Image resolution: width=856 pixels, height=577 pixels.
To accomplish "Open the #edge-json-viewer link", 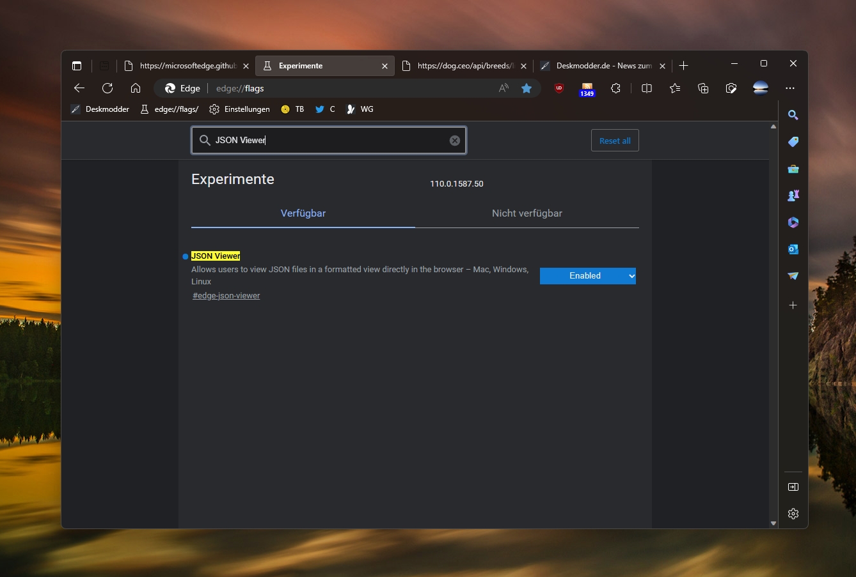I will (226, 296).
